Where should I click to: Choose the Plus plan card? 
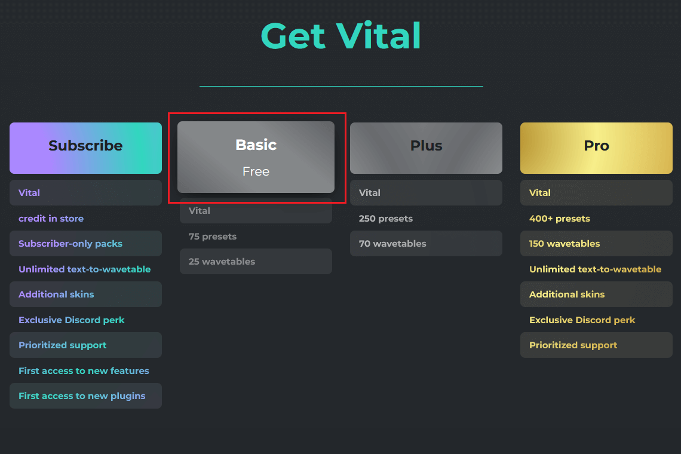426,148
